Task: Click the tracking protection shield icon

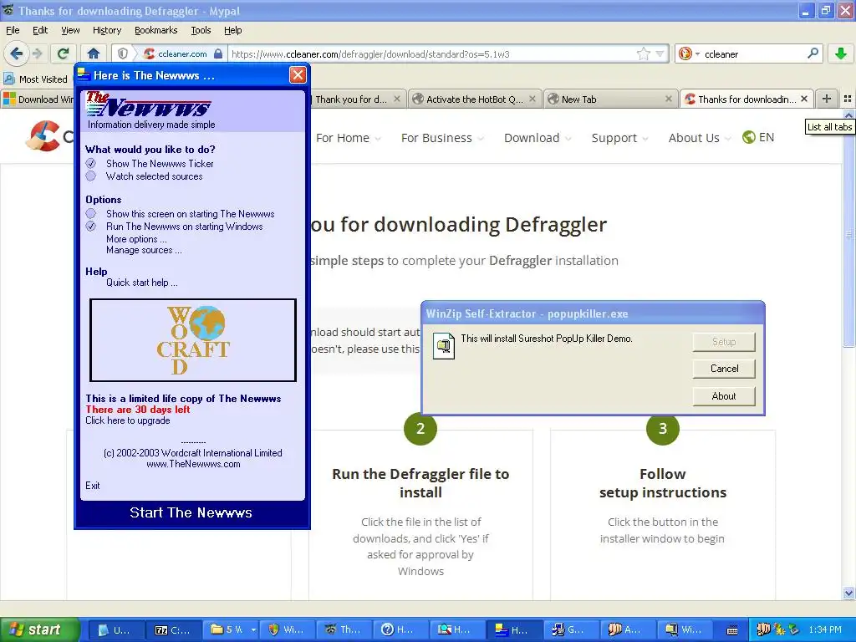Action: (x=123, y=53)
